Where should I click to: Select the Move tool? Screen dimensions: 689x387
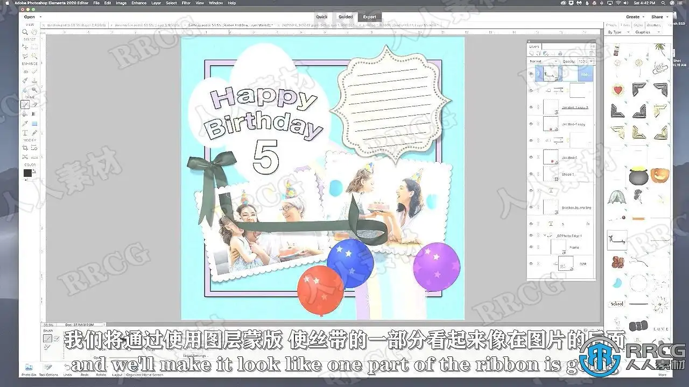[25, 47]
